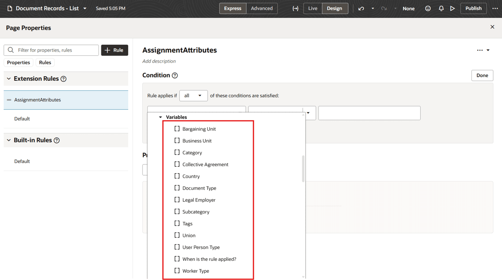The image size is (502, 280).
Task: Switch to Design mode
Action: click(x=335, y=8)
